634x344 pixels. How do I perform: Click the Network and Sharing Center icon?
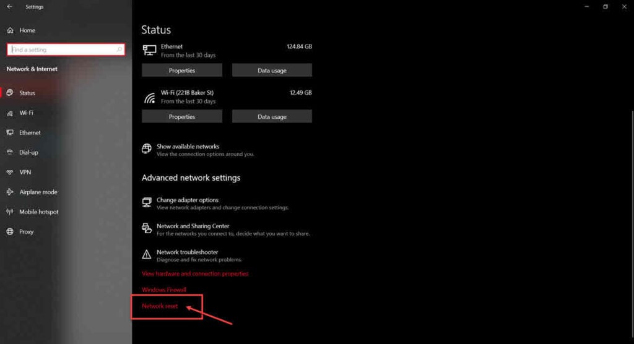click(146, 228)
